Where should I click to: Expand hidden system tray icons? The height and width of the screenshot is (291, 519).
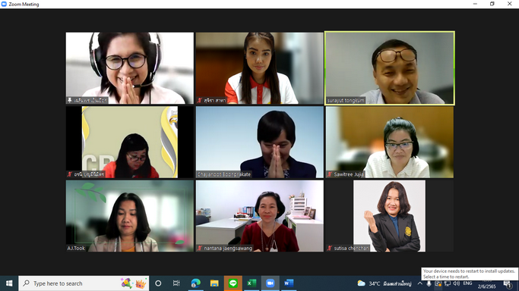419,283
